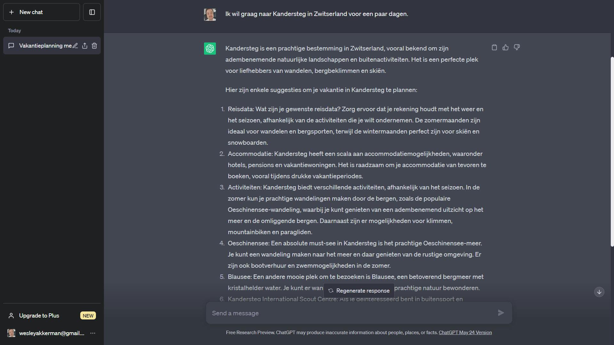
Task: Open the ChatGPT May 24 Version link
Action: coord(465,333)
